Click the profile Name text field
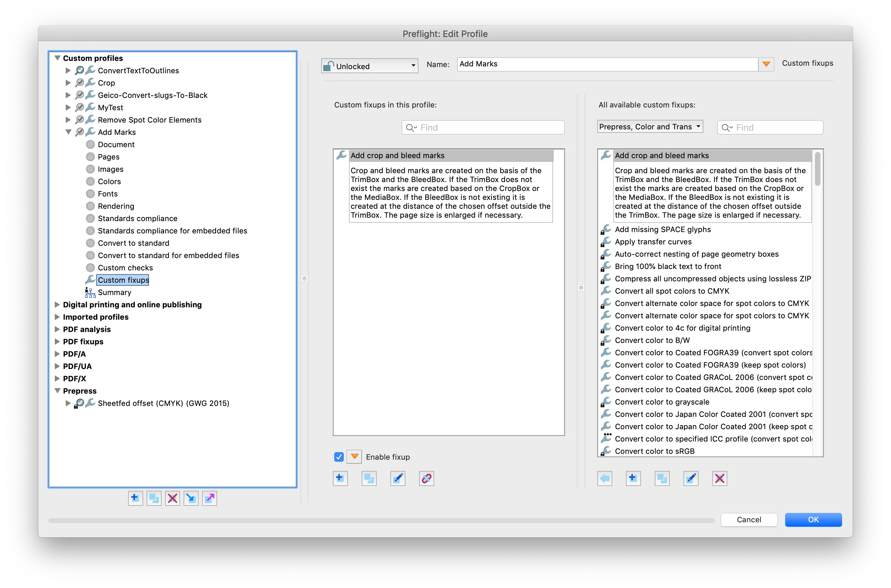The image size is (891, 588). click(x=607, y=64)
